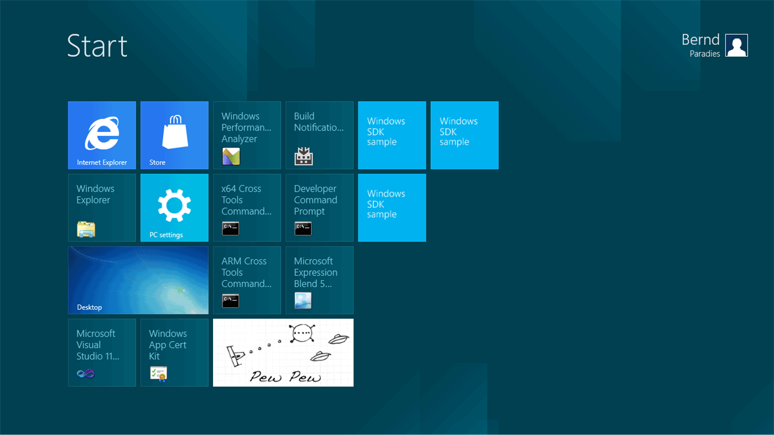This screenshot has width=774, height=435.
Task: Launch Microsoft Expression Blend 5
Action: coord(319,280)
